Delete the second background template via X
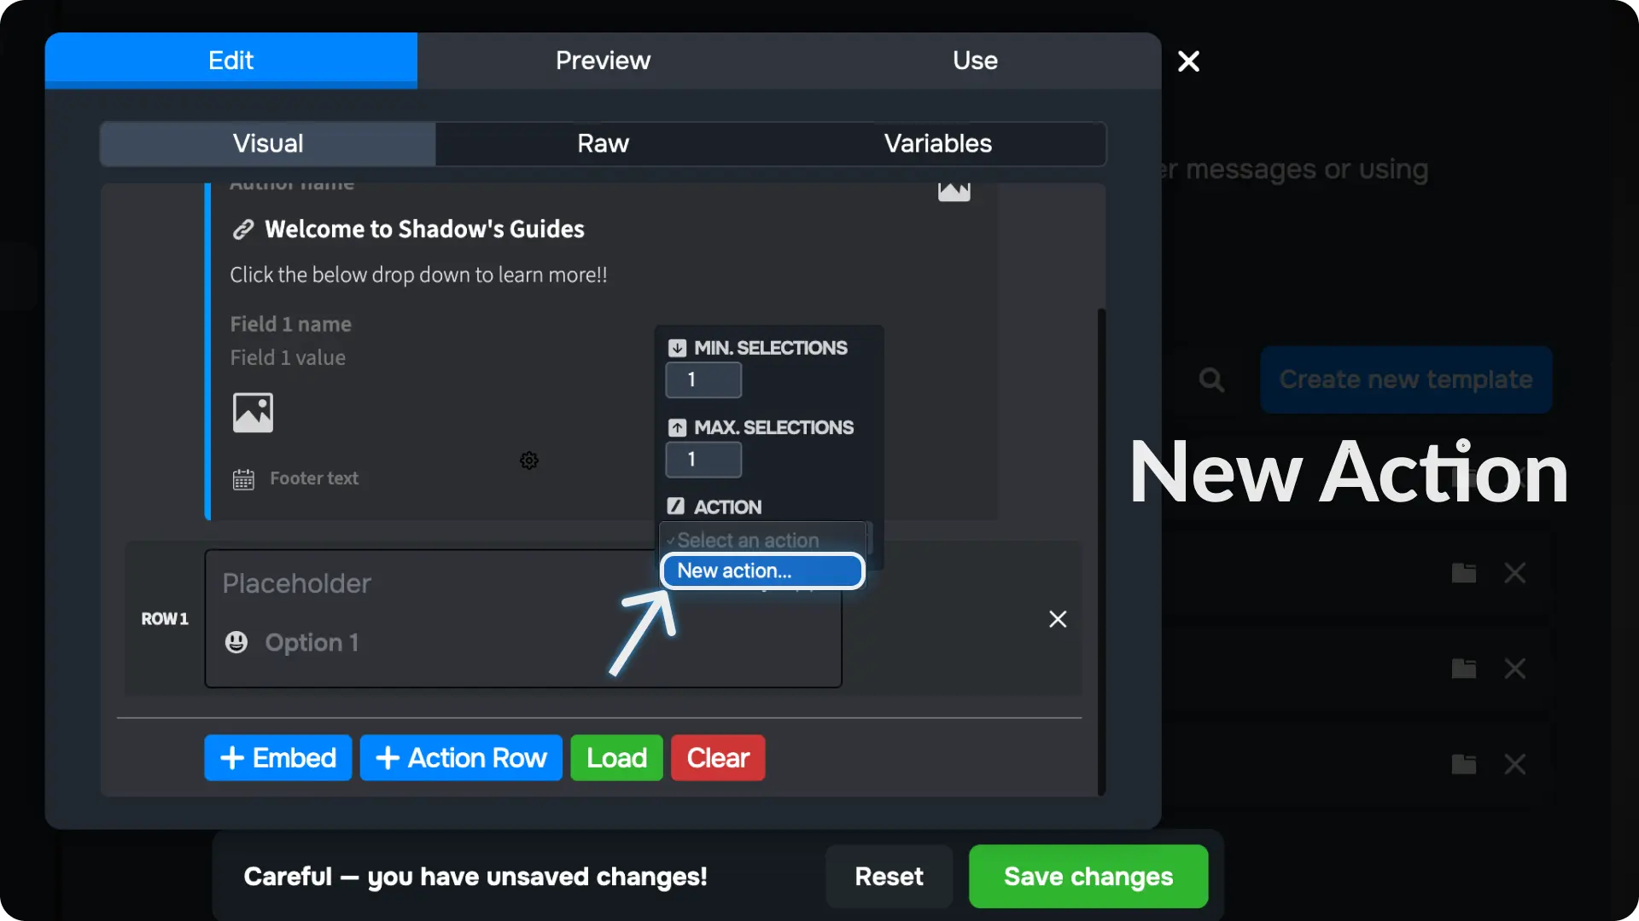 click(x=1515, y=669)
